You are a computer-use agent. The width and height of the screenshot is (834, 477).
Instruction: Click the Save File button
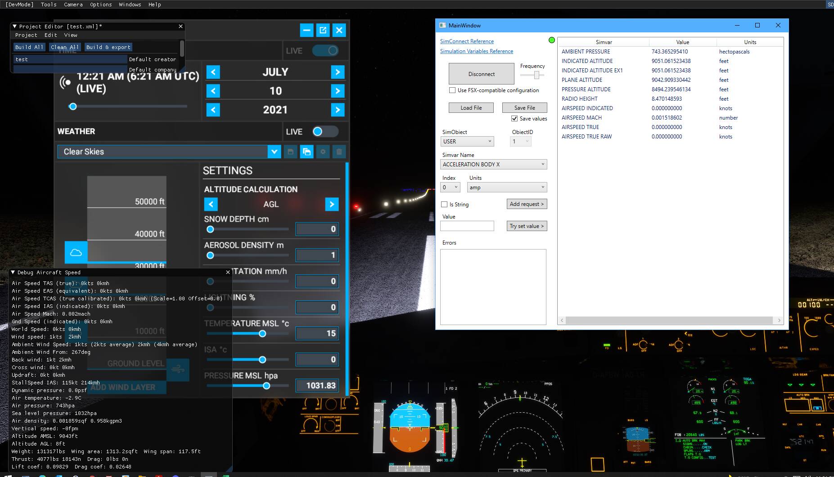coord(525,108)
